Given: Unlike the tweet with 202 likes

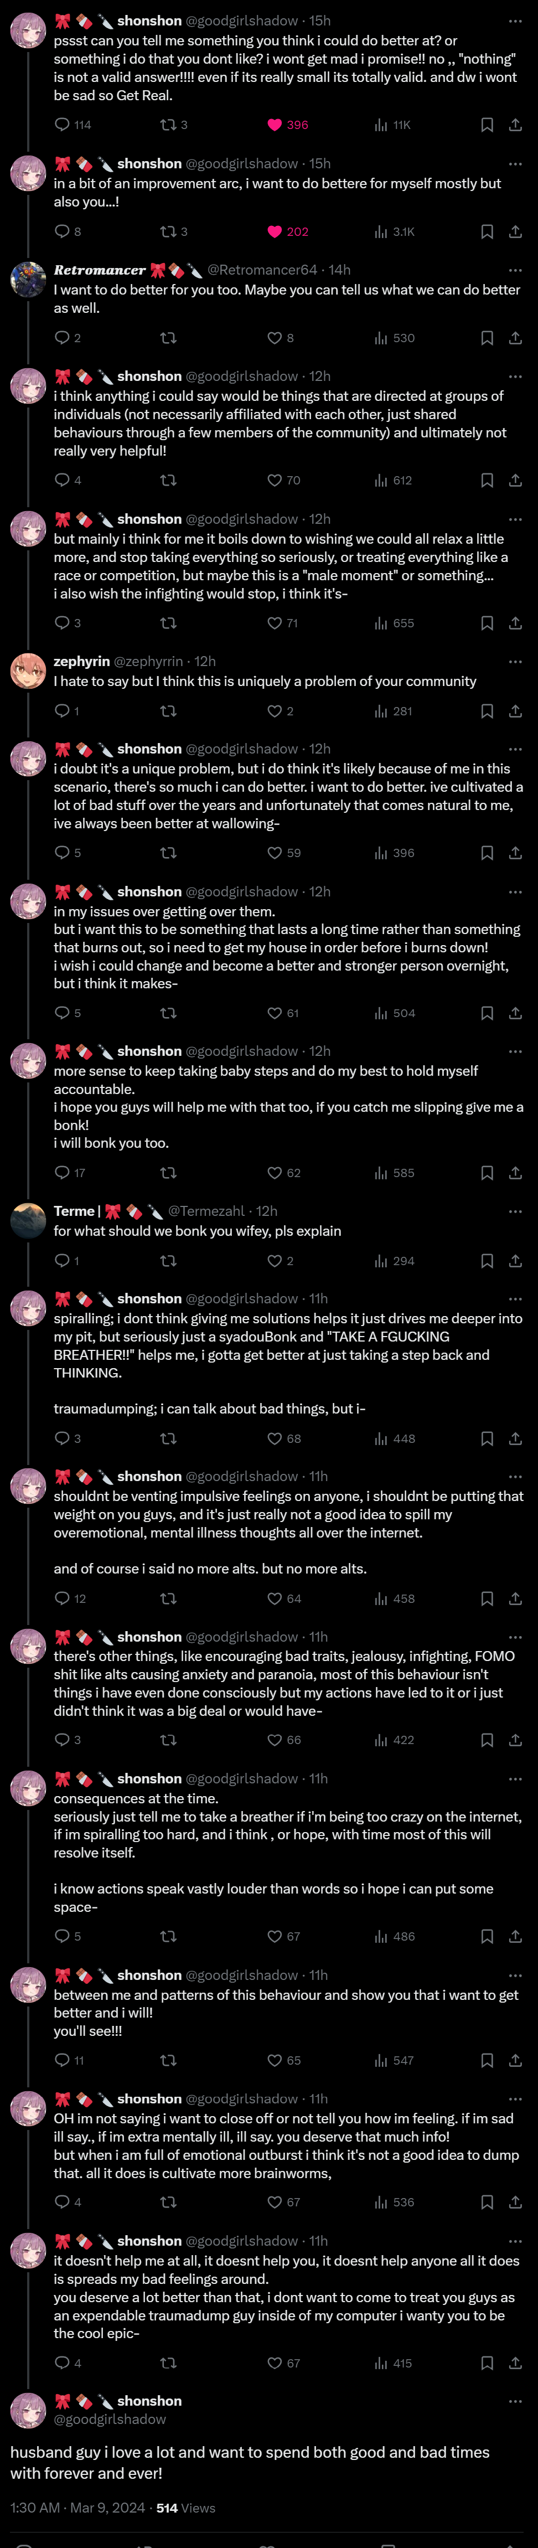Looking at the screenshot, I should tap(275, 231).
